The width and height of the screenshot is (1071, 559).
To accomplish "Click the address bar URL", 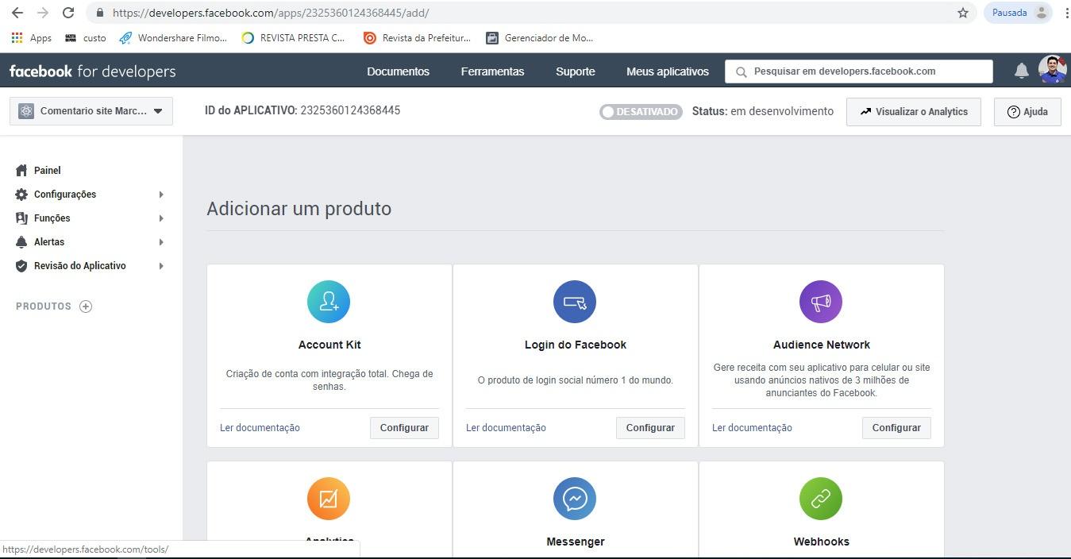I will point(271,13).
